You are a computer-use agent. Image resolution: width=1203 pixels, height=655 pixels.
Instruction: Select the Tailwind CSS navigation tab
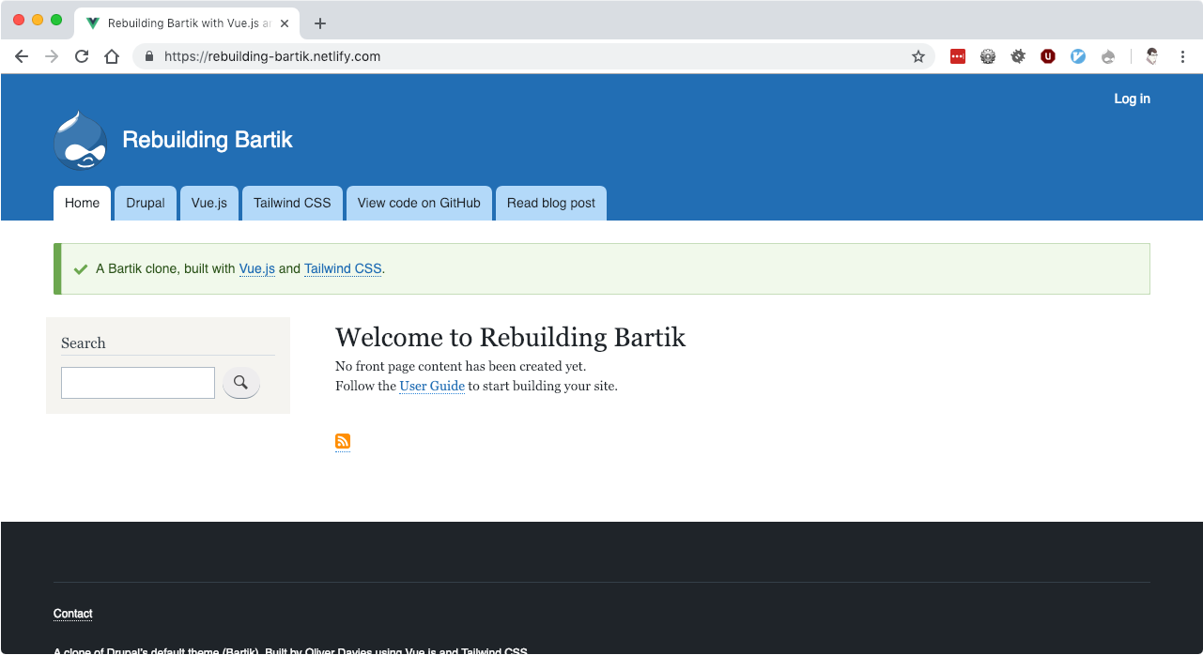point(292,203)
